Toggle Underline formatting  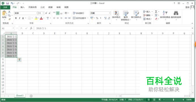click(x=23, y=18)
